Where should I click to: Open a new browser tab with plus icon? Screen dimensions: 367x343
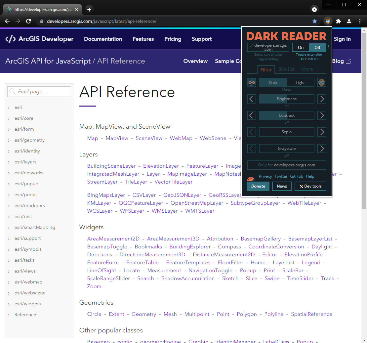tap(89, 10)
